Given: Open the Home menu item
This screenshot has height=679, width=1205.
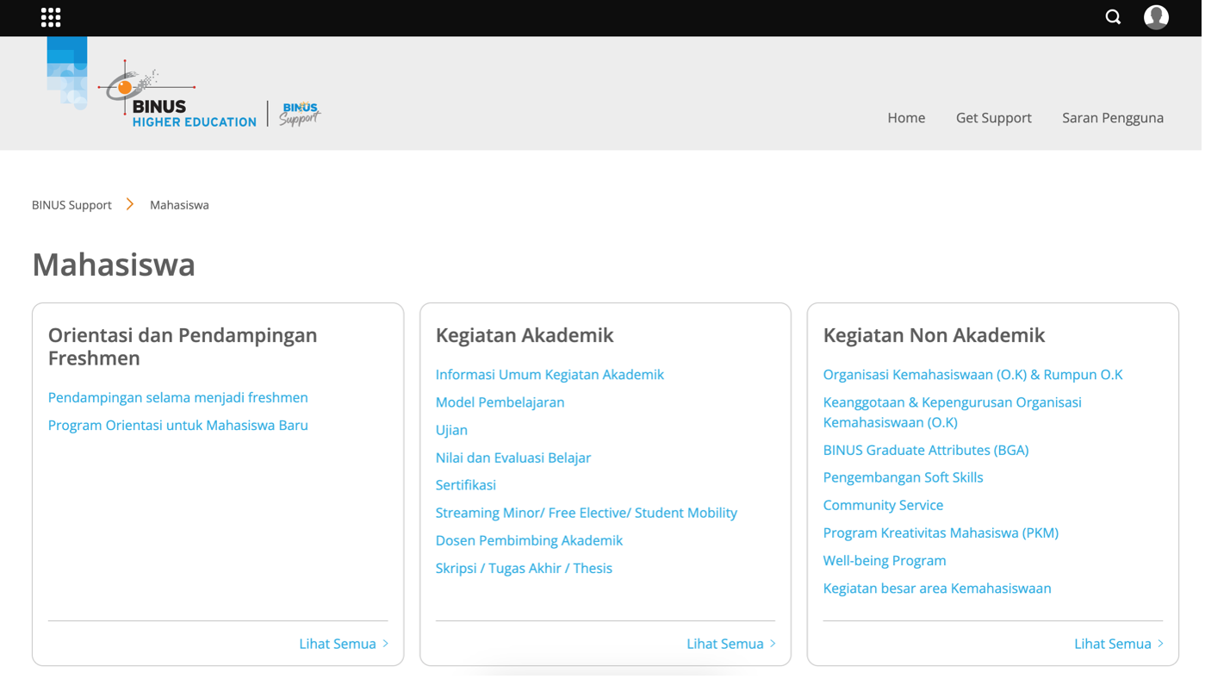Looking at the screenshot, I should pos(906,118).
